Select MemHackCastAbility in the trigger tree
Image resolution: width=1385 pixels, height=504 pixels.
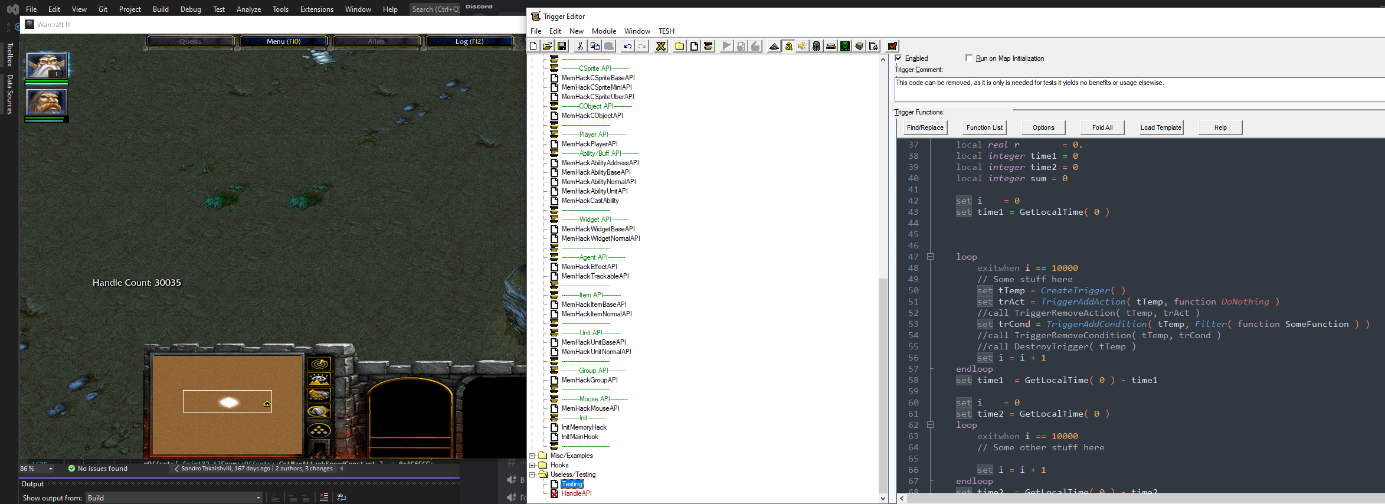point(590,201)
